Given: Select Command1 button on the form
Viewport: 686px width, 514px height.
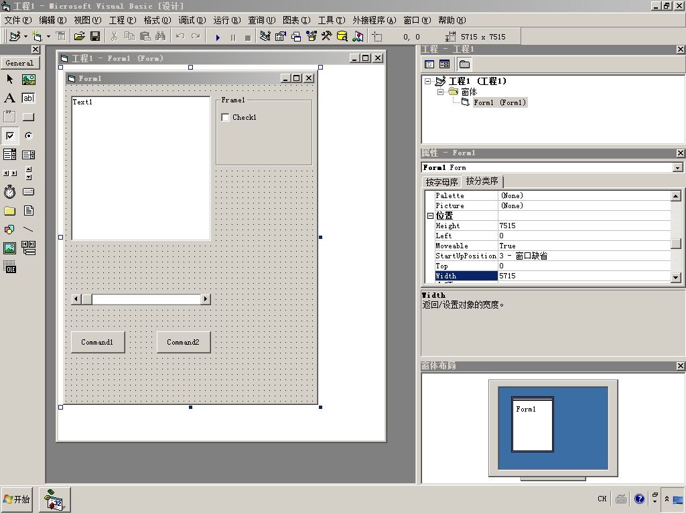Looking at the screenshot, I should click(98, 342).
